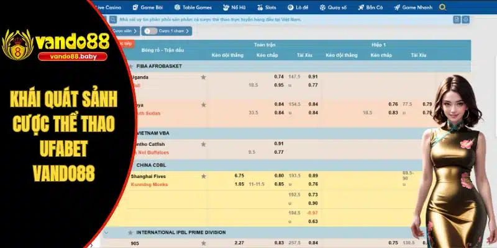Click the red -0.97 odds
This screenshot has height=248, width=497.
[312, 213]
